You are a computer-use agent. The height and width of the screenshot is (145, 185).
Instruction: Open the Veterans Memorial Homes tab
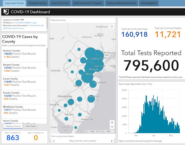[x=121, y=3]
